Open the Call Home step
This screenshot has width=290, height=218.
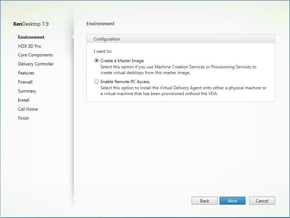(28, 109)
